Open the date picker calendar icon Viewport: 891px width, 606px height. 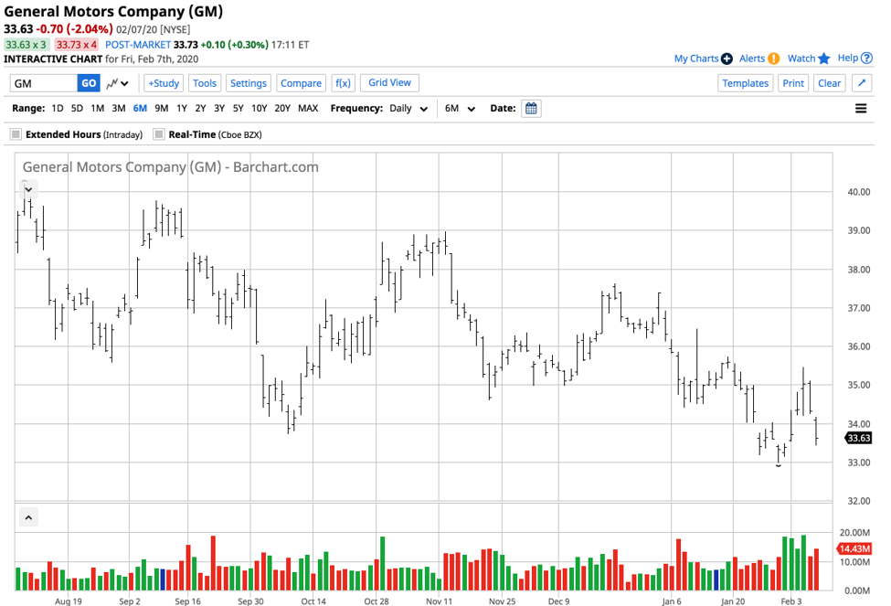[x=531, y=108]
